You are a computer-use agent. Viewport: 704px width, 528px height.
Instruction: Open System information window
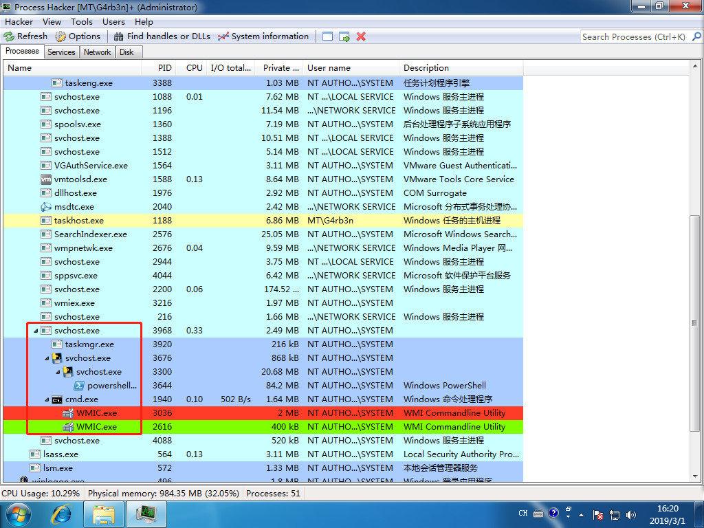(x=263, y=36)
